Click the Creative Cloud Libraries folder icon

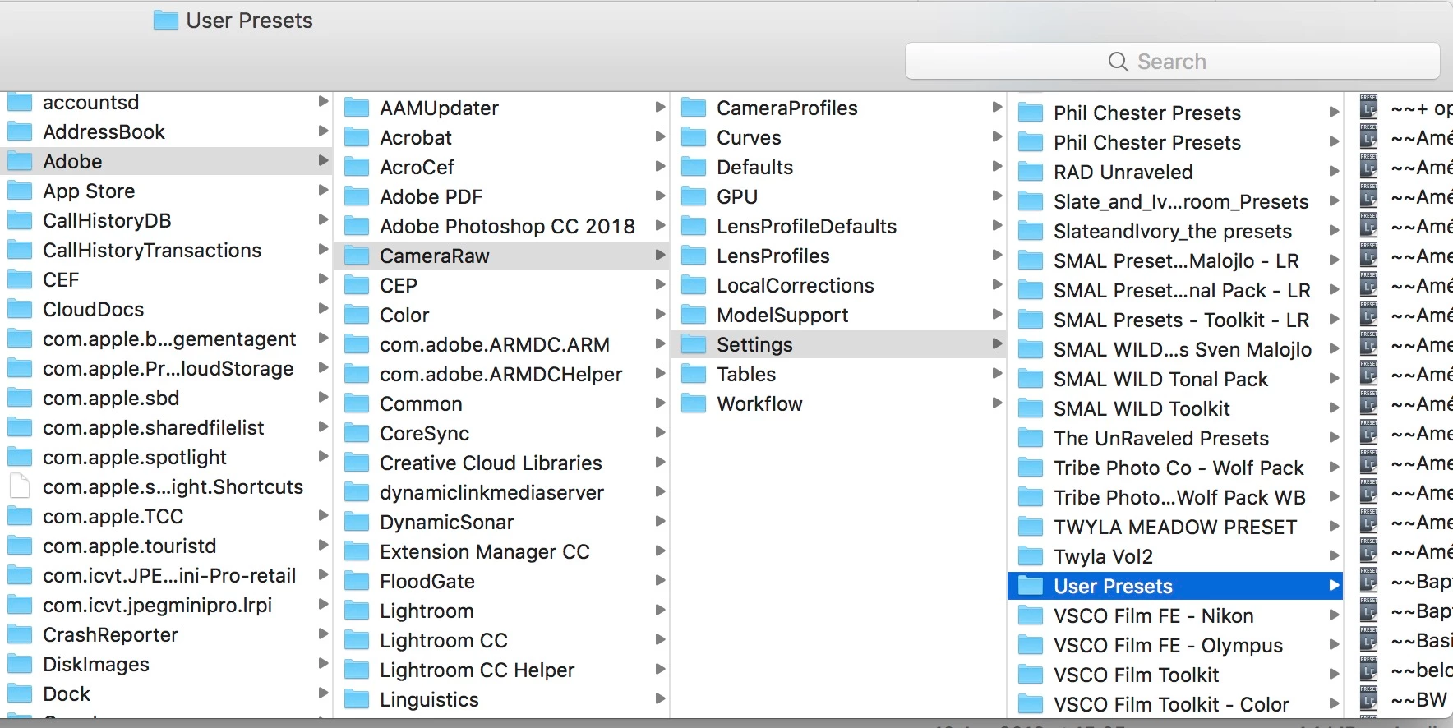point(357,463)
